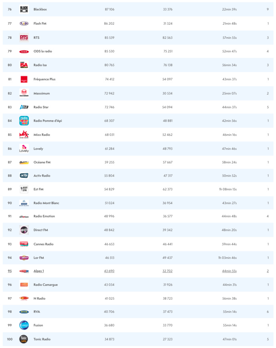Click the RTS red logo
The image size is (276, 348).
[24, 38]
